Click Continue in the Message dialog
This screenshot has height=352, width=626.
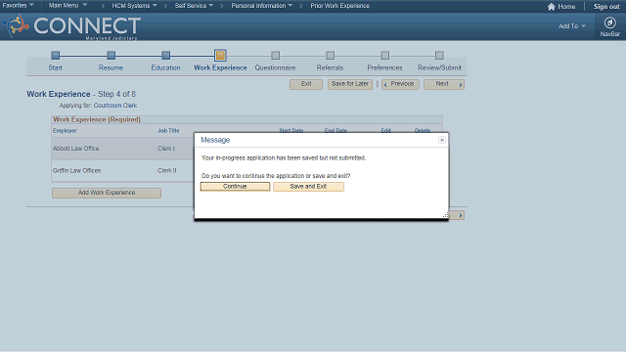(235, 187)
